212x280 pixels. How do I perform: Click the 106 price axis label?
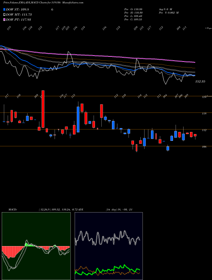204,147
